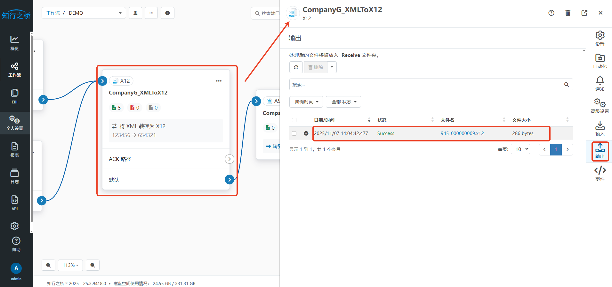Open the 113% zoom level dropdown

70,265
